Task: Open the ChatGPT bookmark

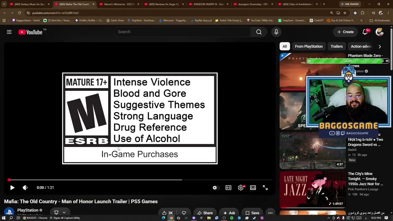Action: 317,21
